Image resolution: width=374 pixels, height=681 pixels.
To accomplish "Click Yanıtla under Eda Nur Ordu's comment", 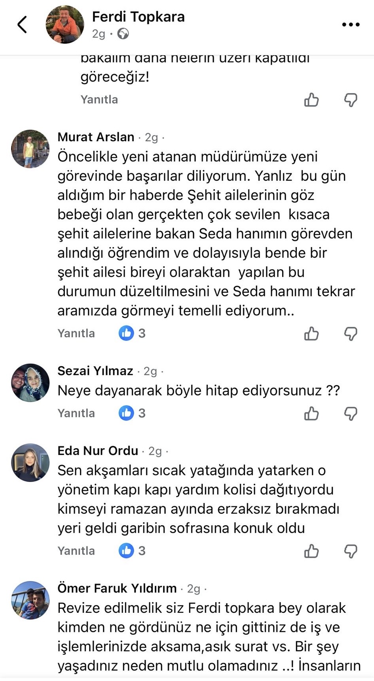I will coord(76,551).
